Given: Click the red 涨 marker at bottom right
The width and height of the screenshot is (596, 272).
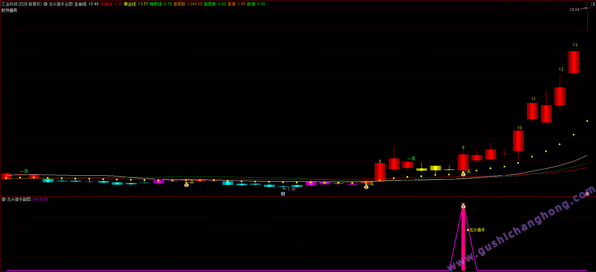Looking at the screenshot, I should pos(587,194).
